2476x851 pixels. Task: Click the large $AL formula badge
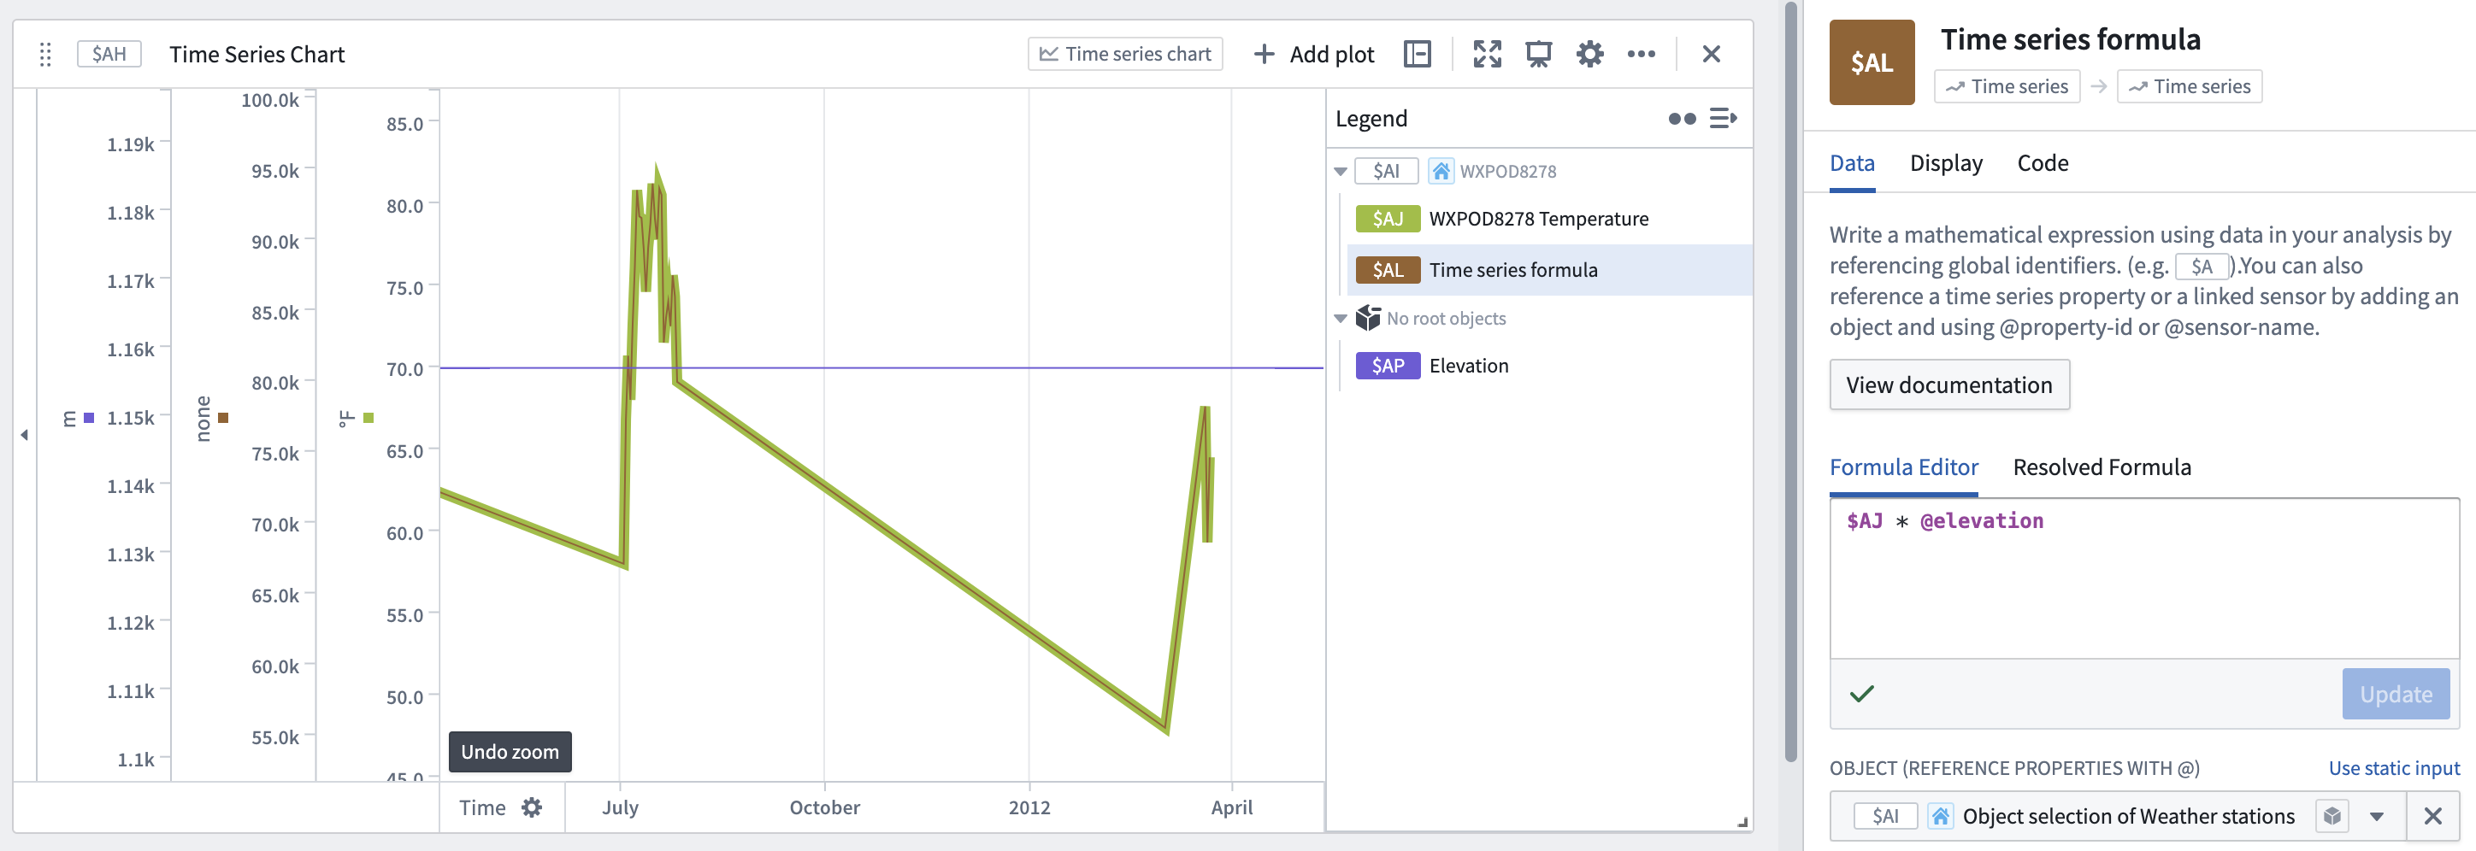pyautogui.click(x=1872, y=62)
